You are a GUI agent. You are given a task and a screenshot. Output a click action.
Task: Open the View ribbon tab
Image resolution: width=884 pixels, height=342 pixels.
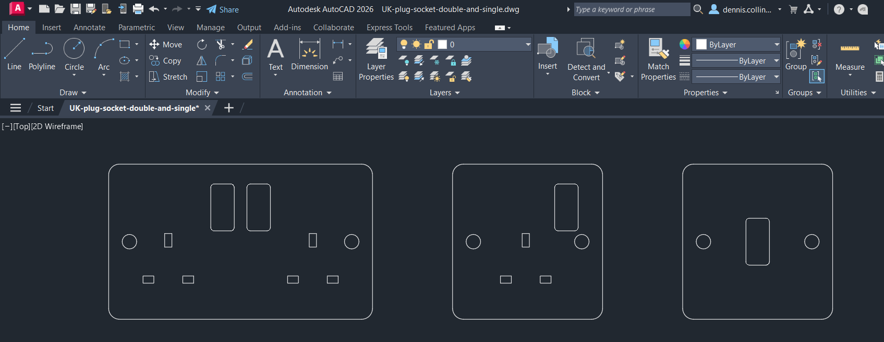pos(175,28)
